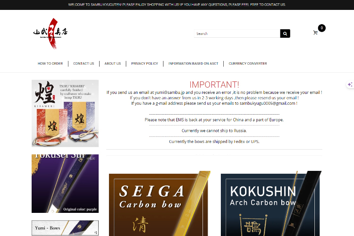This screenshot has height=236, width=354.
Task: Open the Tsuru Kirameki banner image
Action: [x=65, y=113]
